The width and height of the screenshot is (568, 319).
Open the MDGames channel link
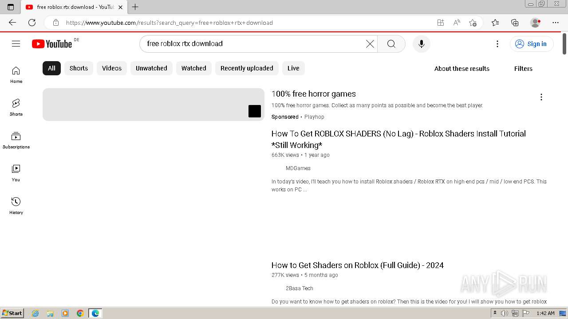tap(298, 168)
